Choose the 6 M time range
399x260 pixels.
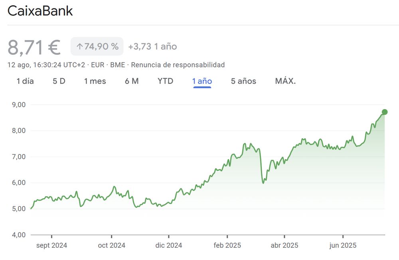[132, 81]
